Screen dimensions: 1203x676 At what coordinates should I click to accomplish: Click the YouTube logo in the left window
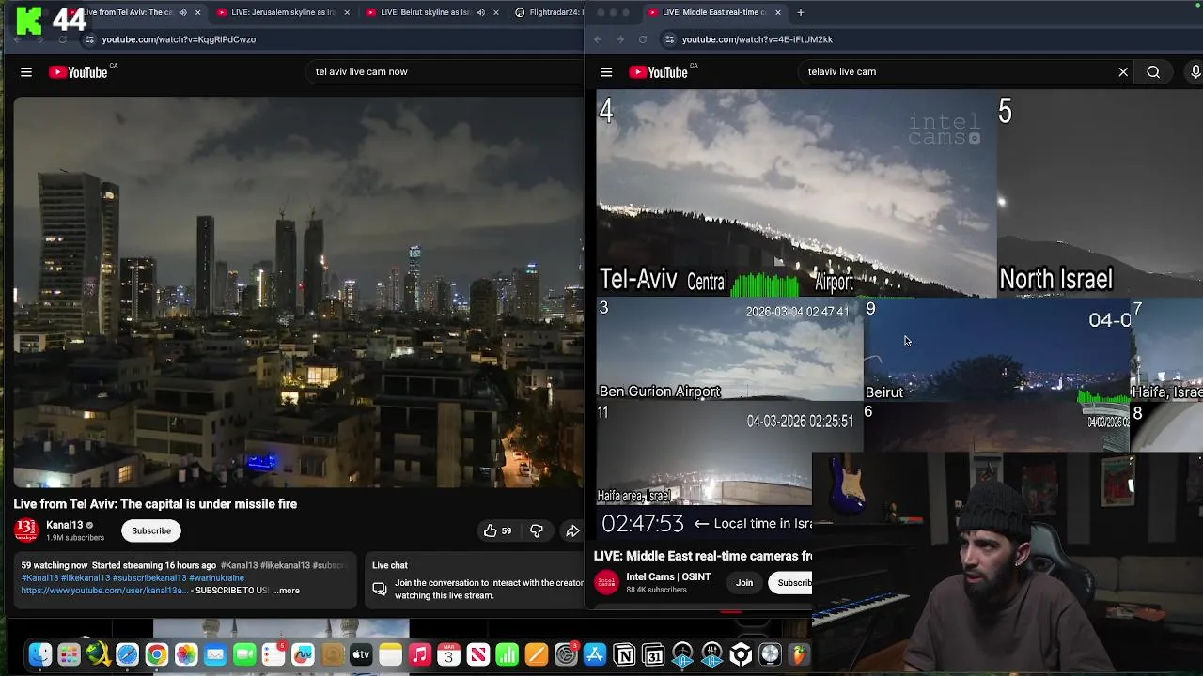pos(79,72)
